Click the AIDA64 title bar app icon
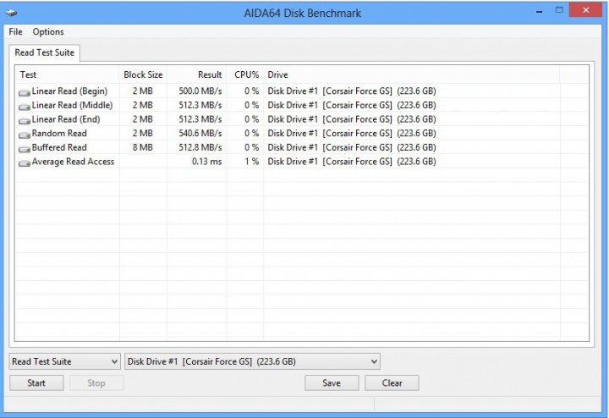The height and width of the screenshot is (418, 609). 11,13
